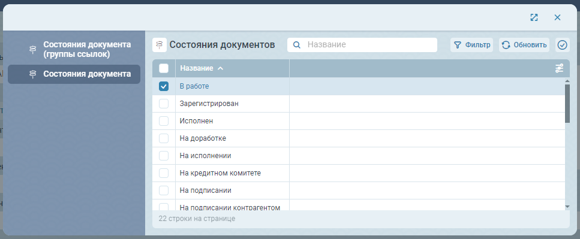580x239 pixels.
Task: Click the magnifier icon in the search field
Action: [x=297, y=45]
